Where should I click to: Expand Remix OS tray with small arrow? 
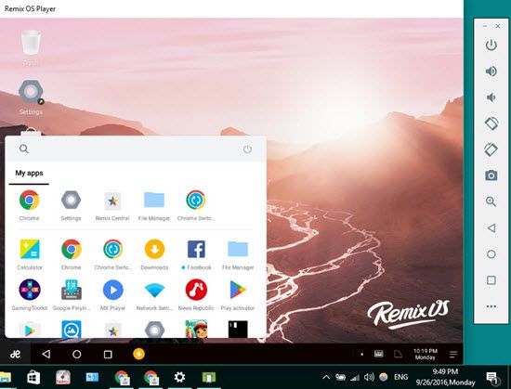[x=361, y=354]
